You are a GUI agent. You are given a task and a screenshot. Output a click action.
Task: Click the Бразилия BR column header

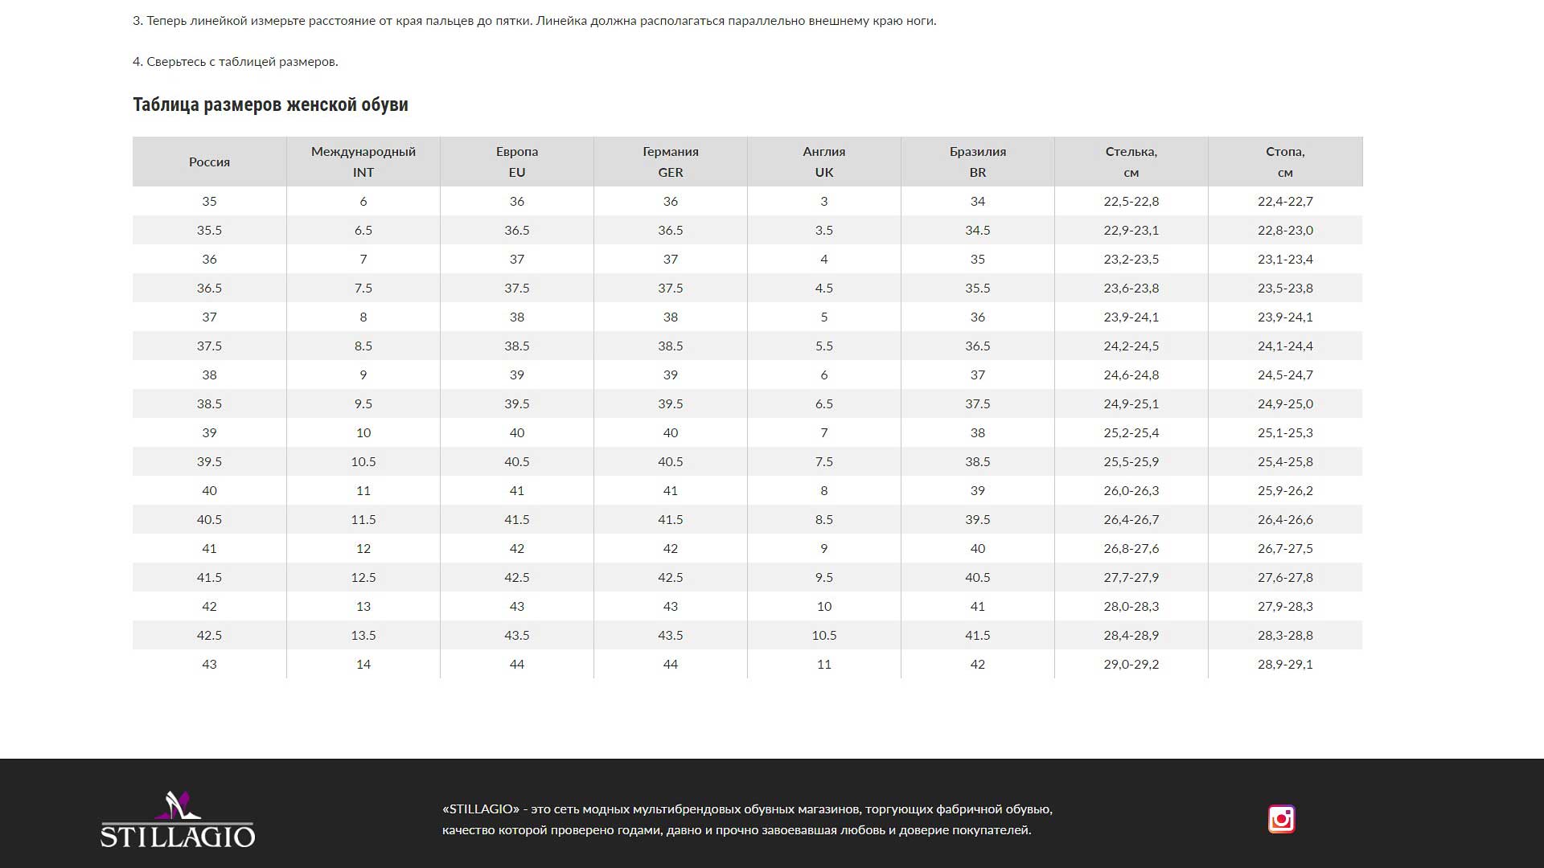coord(977,162)
